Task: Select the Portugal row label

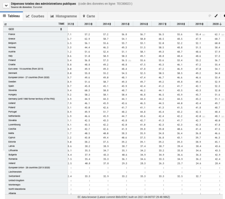Action: [12, 112]
